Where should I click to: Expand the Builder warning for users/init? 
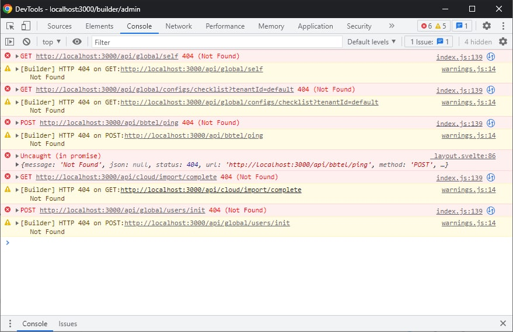[17, 223]
